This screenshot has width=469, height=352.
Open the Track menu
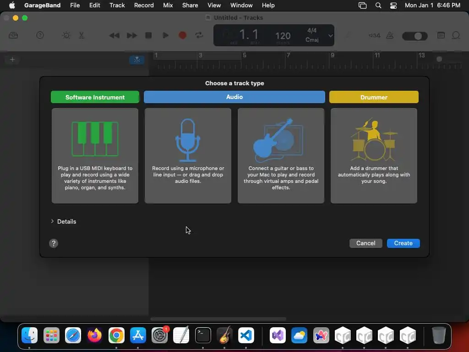click(x=117, y=5)
